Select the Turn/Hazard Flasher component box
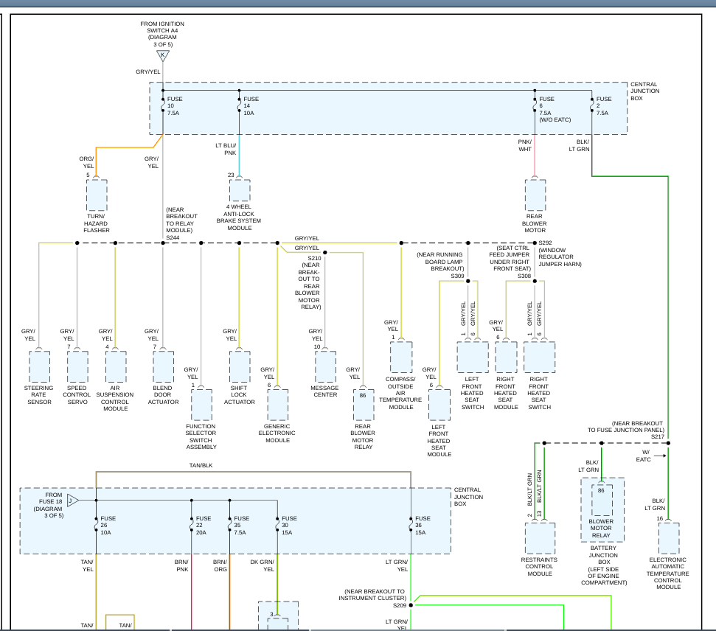Image resolution: width=716 pixels, height=631 pixels. (97, 196)
